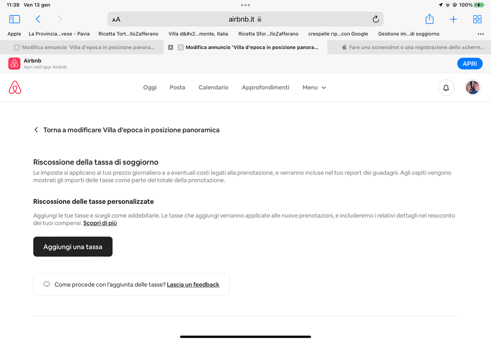
Task: Open the Safari sidebar panel icon
Action: 14,19
